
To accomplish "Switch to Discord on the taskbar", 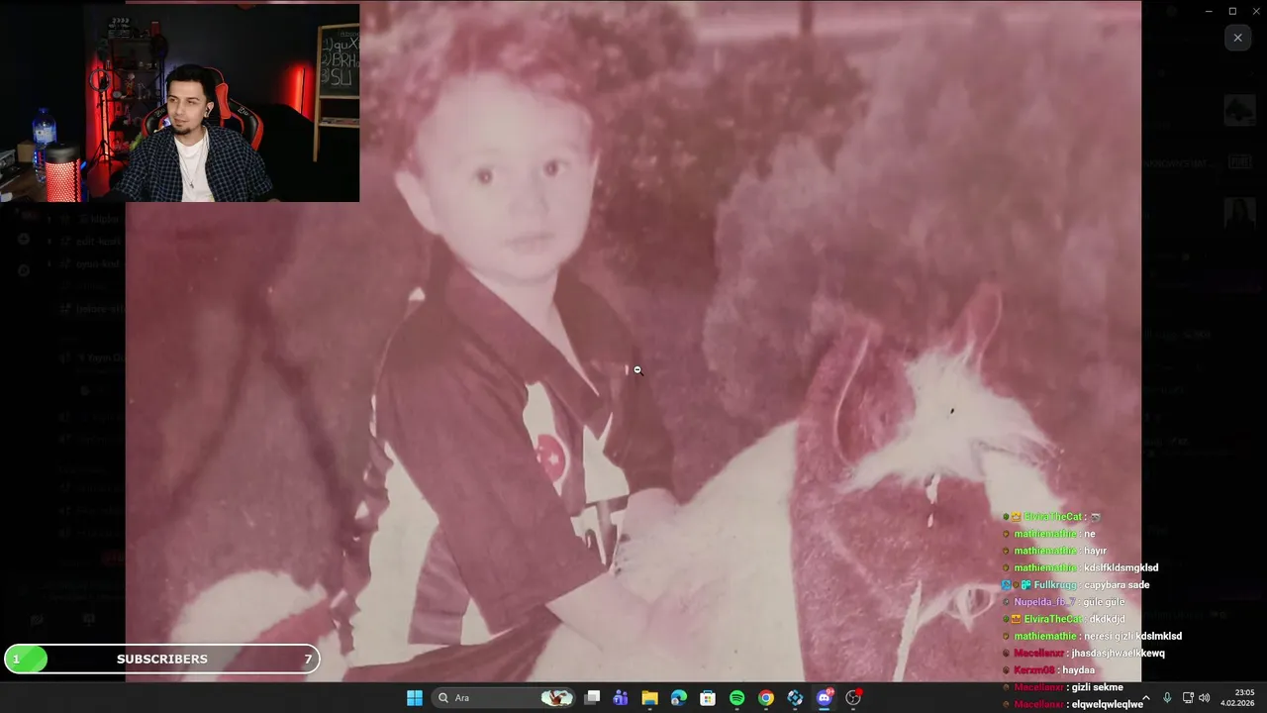I will 825,698.
